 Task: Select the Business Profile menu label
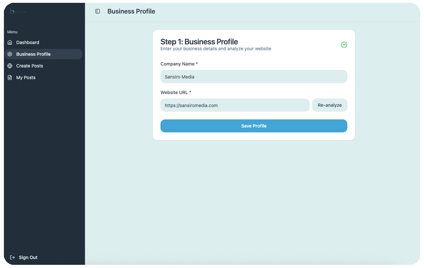[x=33, y=54]
